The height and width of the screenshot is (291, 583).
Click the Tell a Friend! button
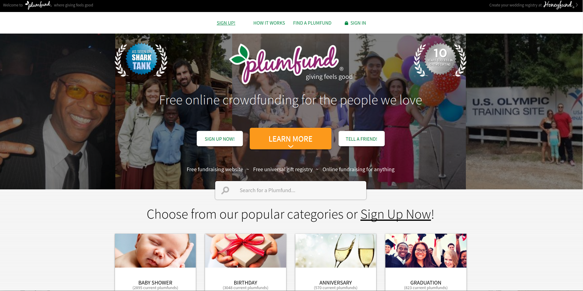pyautogui.click(x=362, y=139)
